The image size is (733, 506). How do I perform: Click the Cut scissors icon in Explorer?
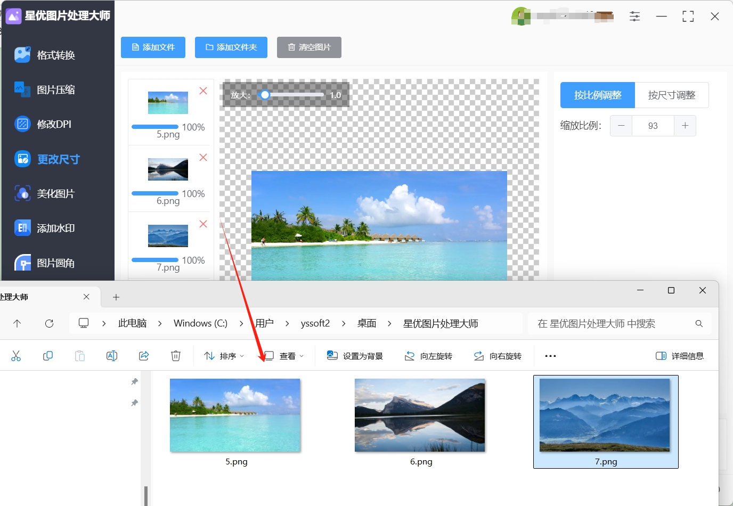click(16, 356)
